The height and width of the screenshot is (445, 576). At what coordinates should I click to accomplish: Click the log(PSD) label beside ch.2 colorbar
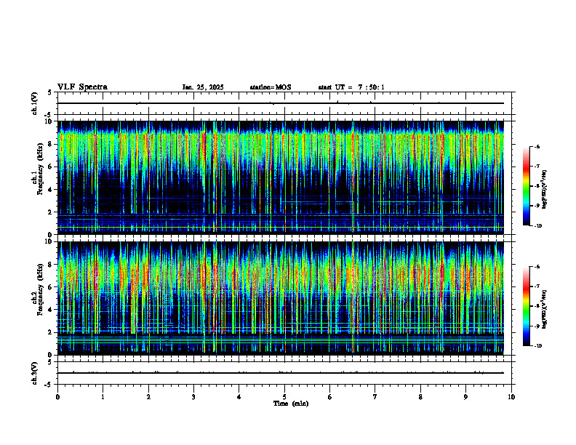tap(545, 308)
